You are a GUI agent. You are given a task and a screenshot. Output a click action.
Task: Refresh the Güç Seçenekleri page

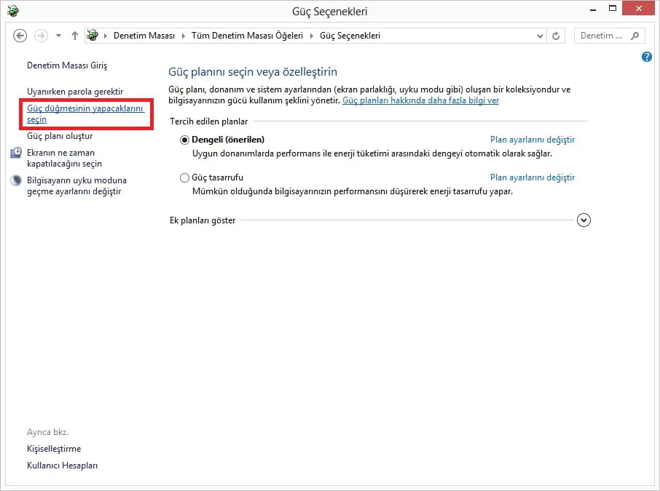coord(555,35)
